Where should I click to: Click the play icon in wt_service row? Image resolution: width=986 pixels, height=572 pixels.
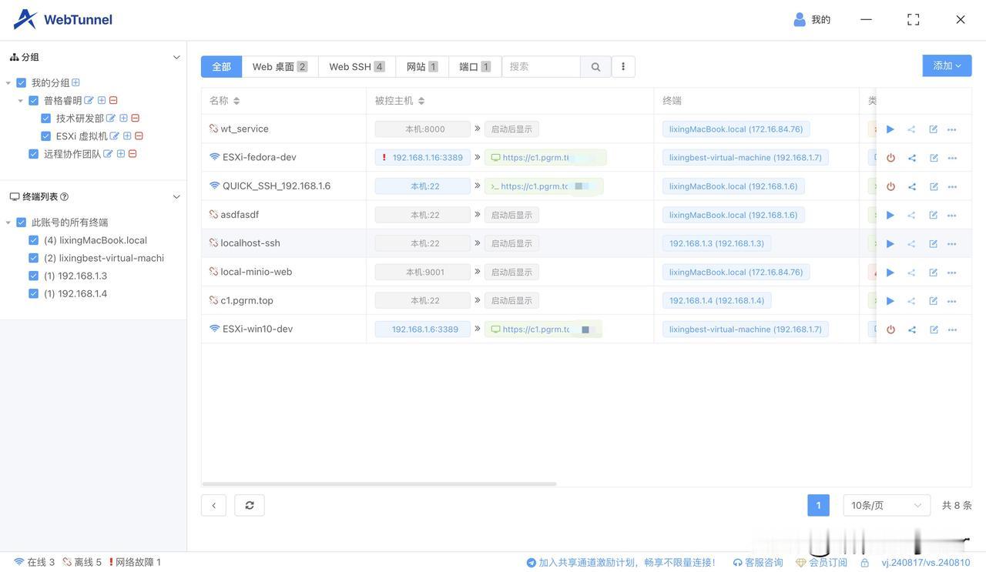coord(890,129)
